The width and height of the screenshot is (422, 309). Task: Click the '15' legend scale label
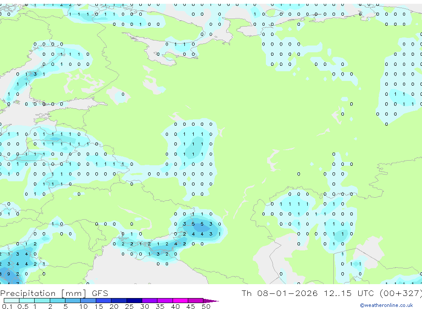pos(99,306)
